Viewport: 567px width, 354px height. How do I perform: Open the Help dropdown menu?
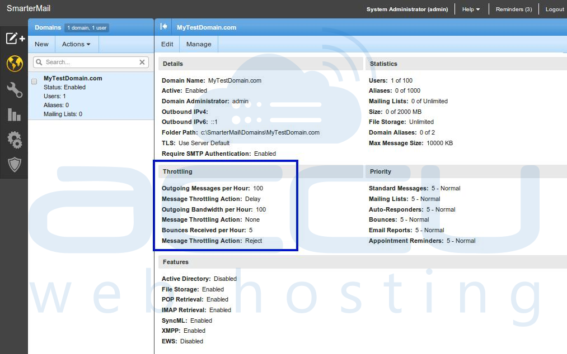471,9
